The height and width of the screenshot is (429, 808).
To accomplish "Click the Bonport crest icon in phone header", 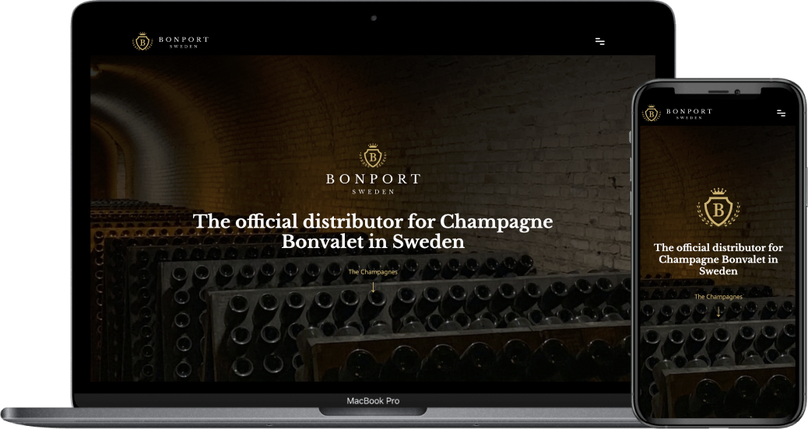I will point(652,113).
